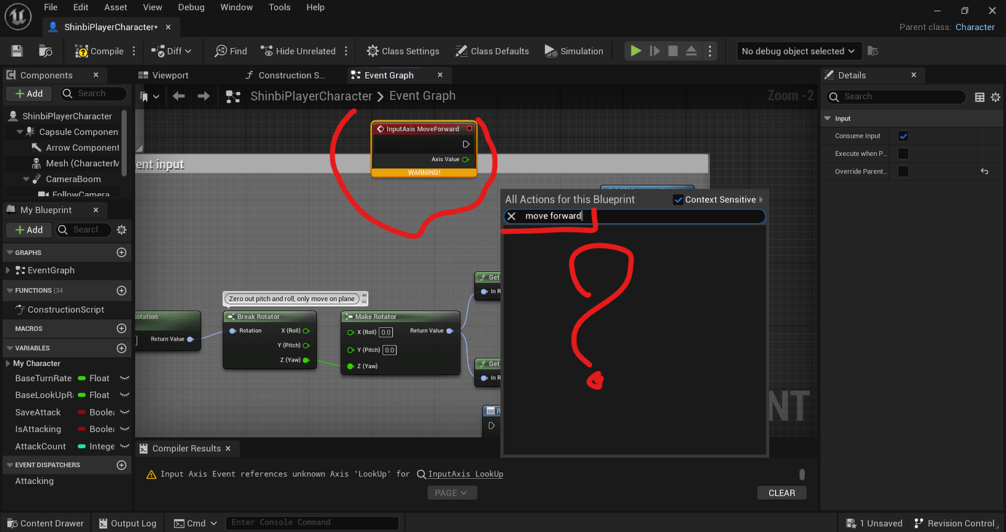The image size is (1006, 532).
Task: Add a new graph with plus icon
Action: [122, 252]
